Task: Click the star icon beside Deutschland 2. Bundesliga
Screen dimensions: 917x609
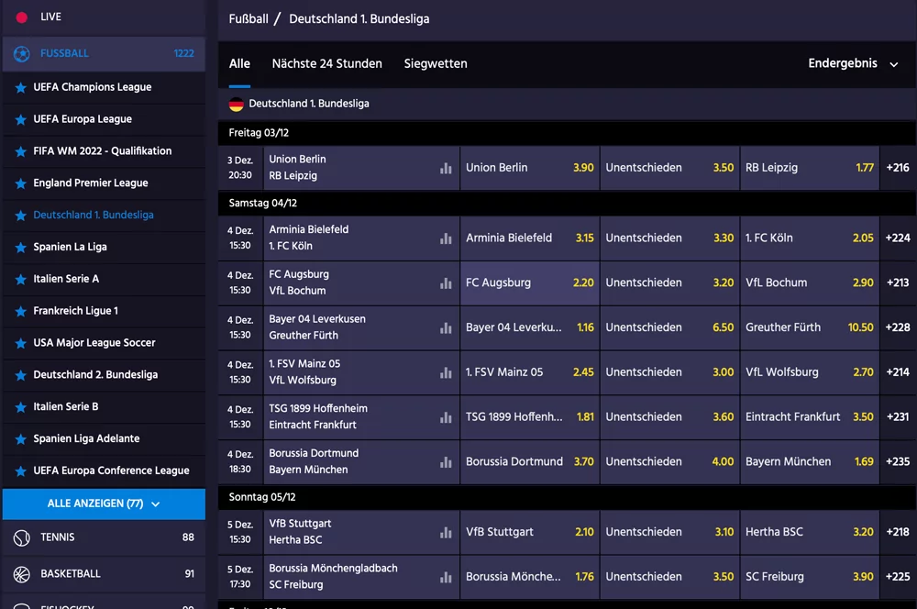Action: coord(20,375)
